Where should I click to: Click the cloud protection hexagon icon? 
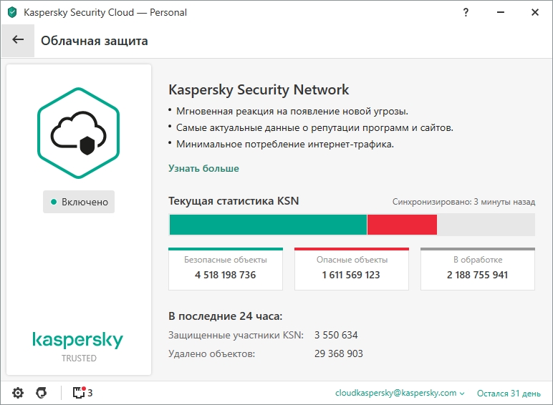click(x=78, y=133)
